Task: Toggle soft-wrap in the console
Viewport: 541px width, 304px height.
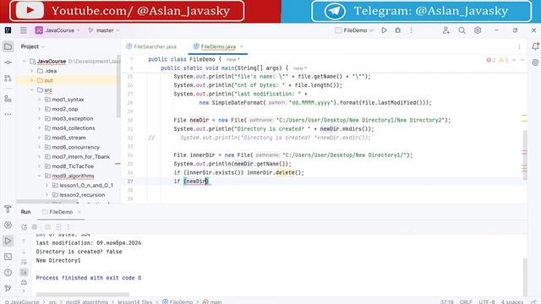Action: [x=24, y=262]
